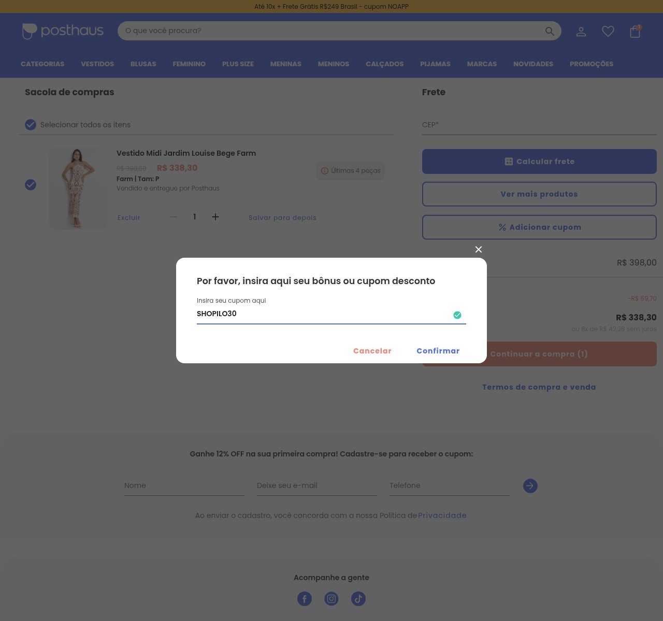Click the Vestido Midi Jardim Louise title
663x621 pixels.
pyautogui.click(x=186, y=153)
